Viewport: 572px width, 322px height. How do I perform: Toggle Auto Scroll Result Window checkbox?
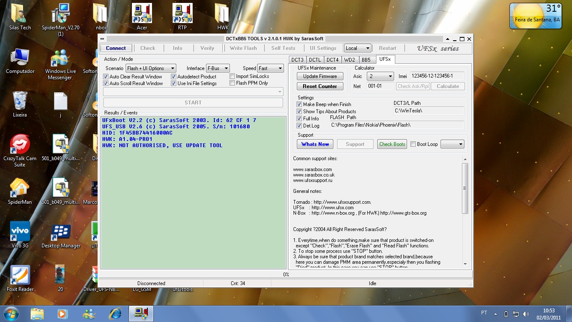coord(106,83)
